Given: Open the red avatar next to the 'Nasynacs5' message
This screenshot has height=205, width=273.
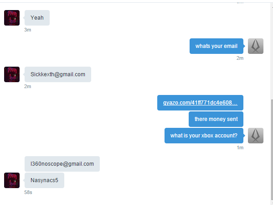Looking at the screenshot, I should (x=12, y=180).
